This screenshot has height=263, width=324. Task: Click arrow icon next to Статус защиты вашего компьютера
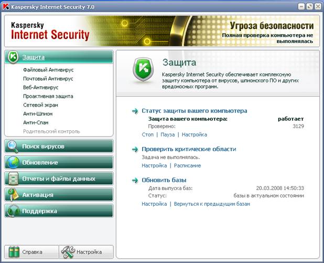pos(135,111)
